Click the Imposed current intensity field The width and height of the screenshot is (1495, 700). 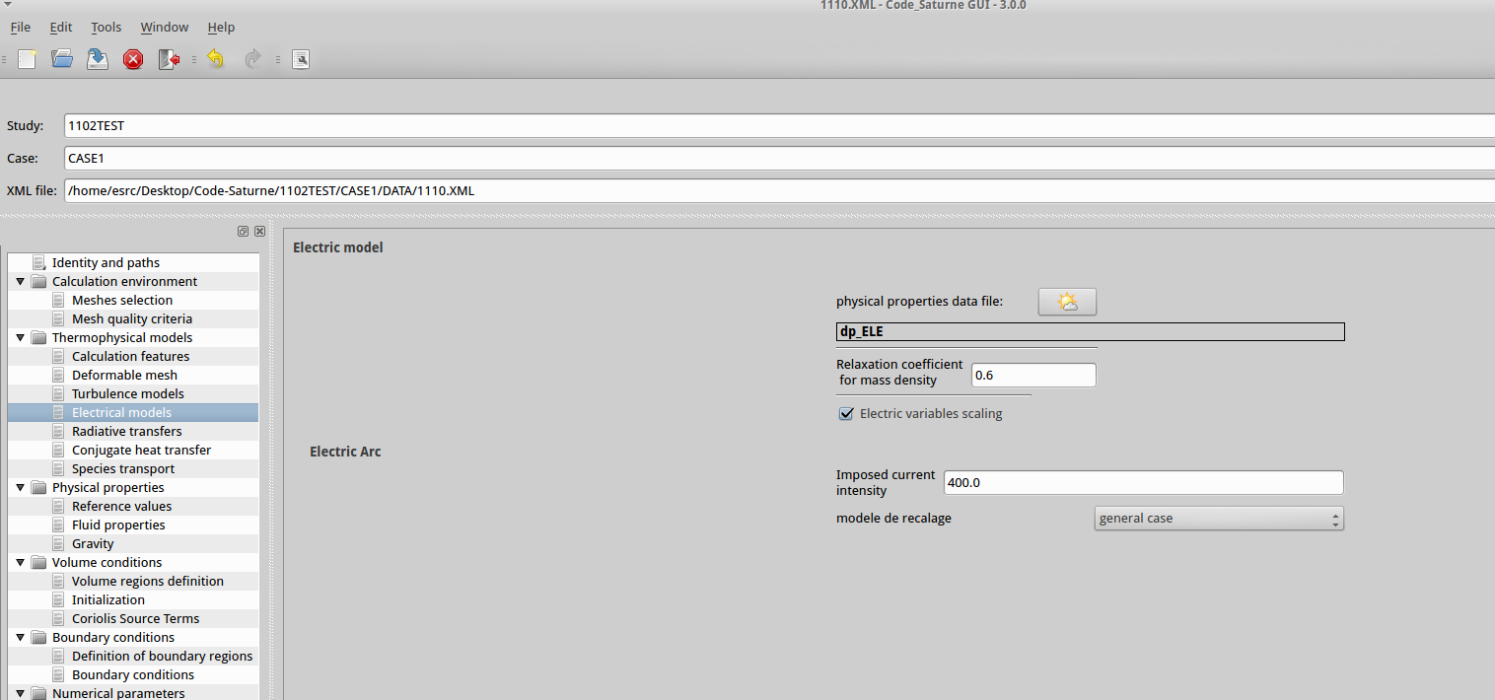(1143, 483)
